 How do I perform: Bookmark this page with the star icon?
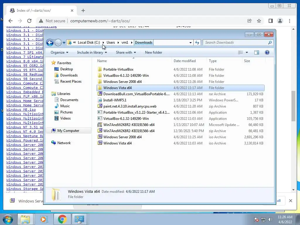point(259,21)
